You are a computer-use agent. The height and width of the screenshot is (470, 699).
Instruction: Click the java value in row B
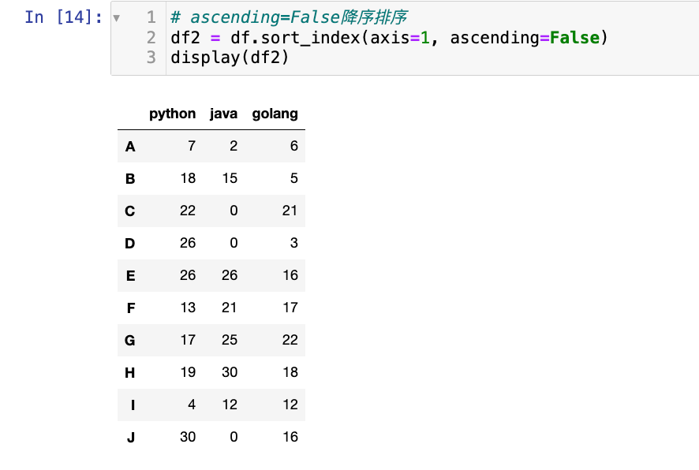click(x=230, y=178)
